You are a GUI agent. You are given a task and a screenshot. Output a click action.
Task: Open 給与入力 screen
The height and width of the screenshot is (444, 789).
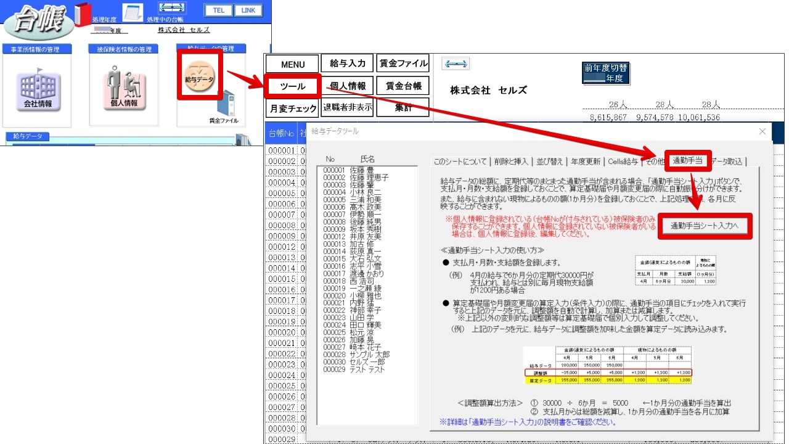click(x=348, y=64)
